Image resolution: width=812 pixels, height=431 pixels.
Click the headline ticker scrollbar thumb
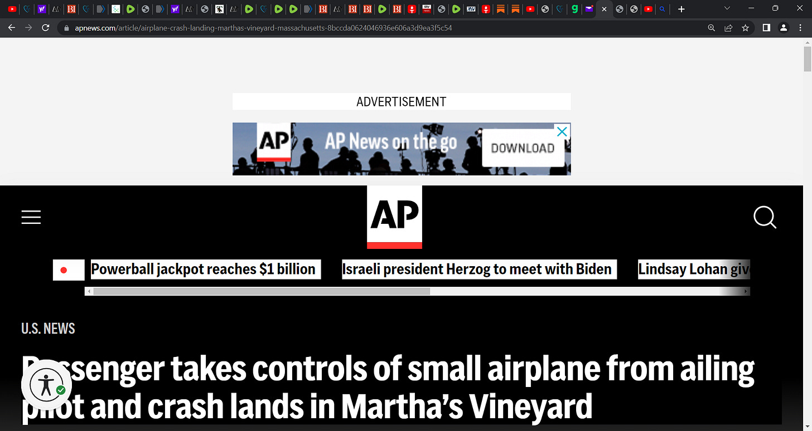(262, 291)
